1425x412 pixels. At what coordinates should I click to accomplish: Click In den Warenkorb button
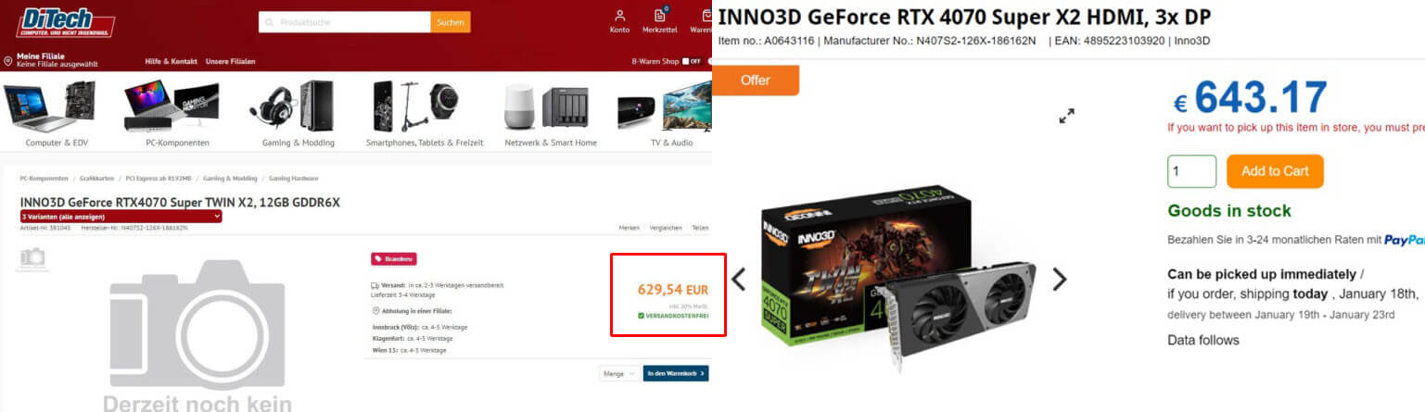pyautogui.click(x=676, y=373)
